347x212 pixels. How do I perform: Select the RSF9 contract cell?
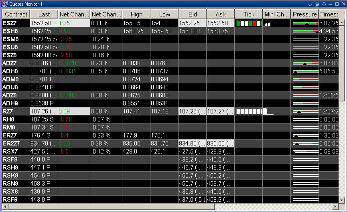point(16,200)
